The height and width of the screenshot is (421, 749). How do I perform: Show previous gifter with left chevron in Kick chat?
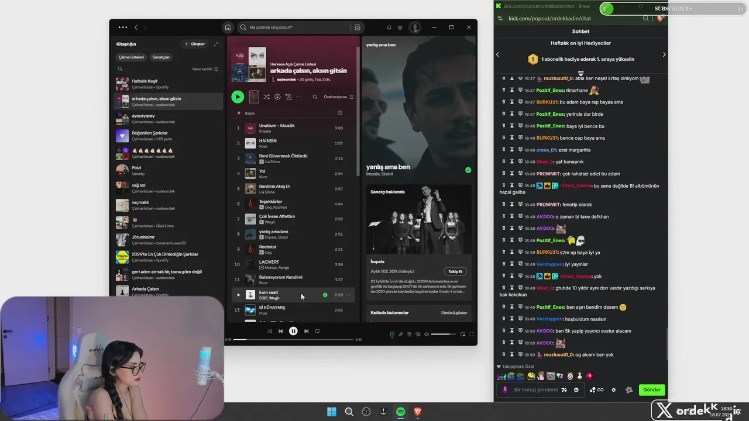click(x=497, y=54)
